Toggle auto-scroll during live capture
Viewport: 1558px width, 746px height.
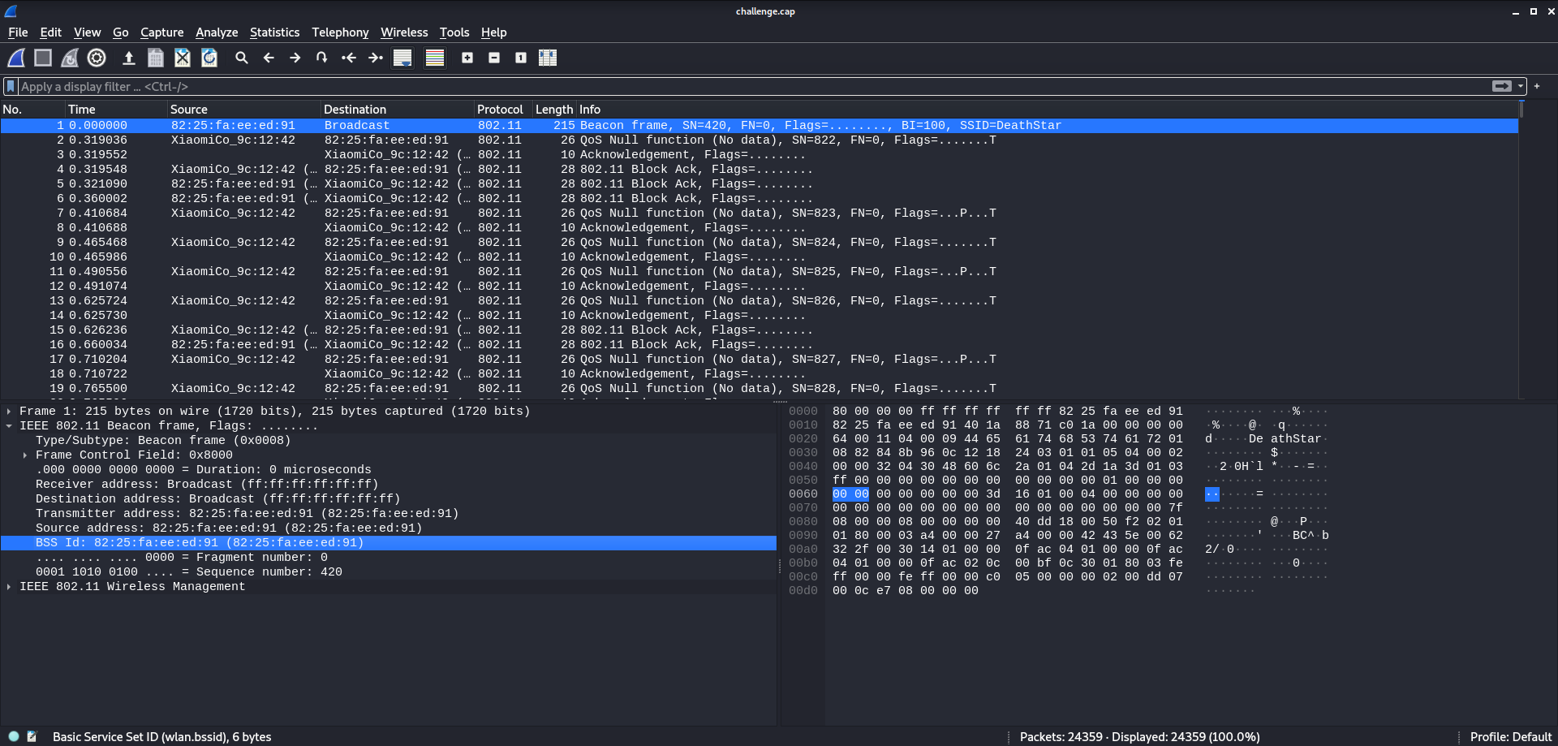402,58
